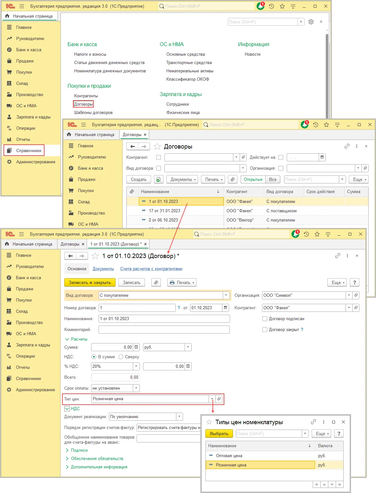This screenshot has height=493, width=376.
Task: Open Срок оплаты dropdown
Action: coord(136,388)
